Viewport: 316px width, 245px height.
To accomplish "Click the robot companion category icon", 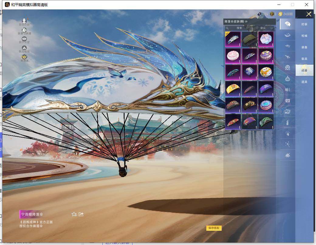I will coord(287,79).
